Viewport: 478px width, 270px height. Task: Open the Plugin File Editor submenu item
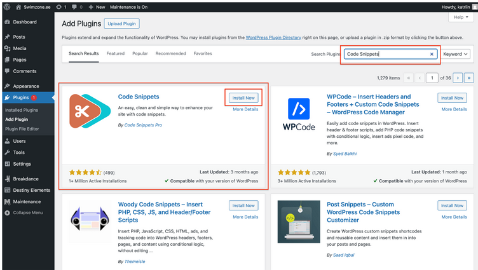click(22, 129)
